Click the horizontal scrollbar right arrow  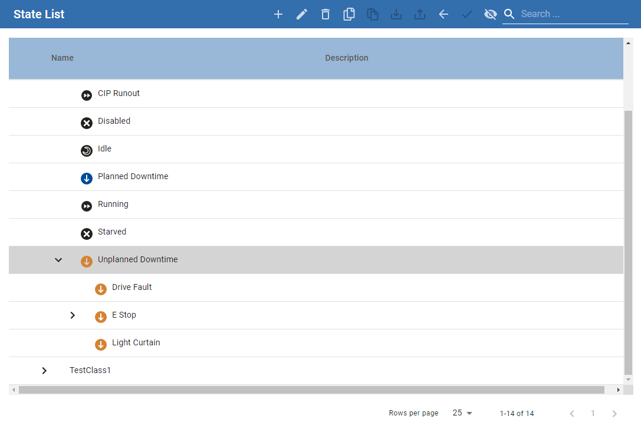point(618,390)
